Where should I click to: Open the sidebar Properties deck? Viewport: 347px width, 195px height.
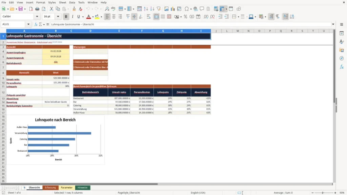click(x=342, y=33)
